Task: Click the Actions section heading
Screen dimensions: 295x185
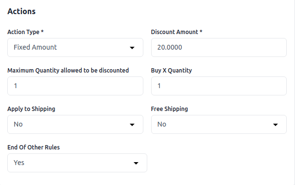Action: click(x=21, y=11)
